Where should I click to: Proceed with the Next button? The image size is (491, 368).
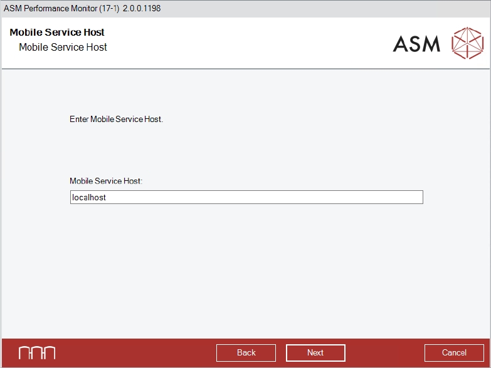[x=315, y=353]
